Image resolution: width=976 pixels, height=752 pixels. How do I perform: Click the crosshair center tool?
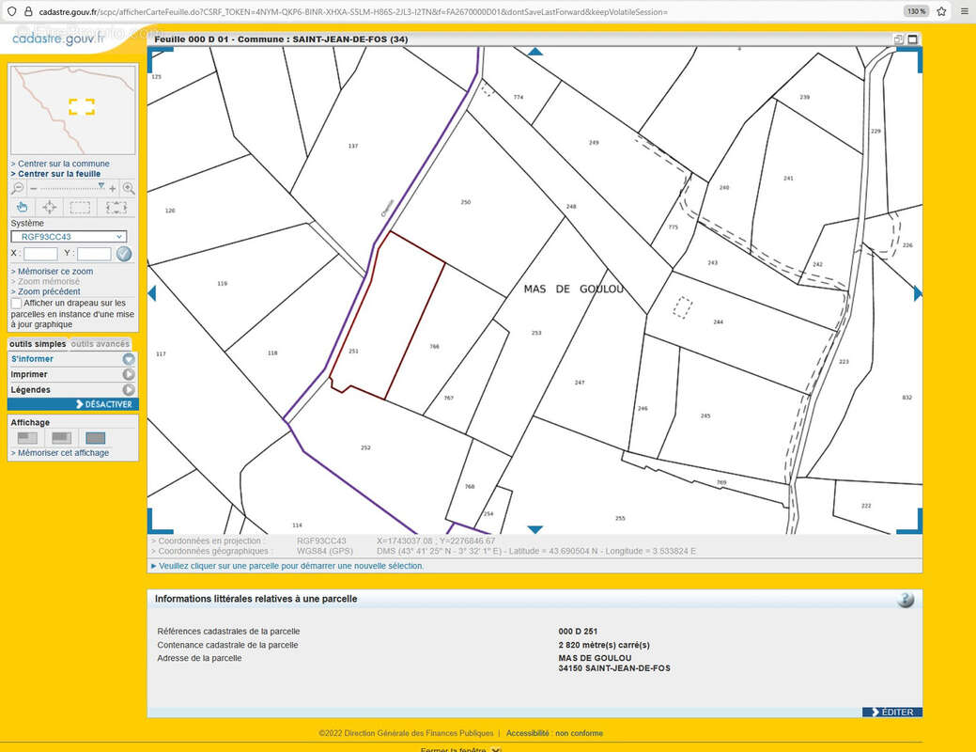[50, 208]
